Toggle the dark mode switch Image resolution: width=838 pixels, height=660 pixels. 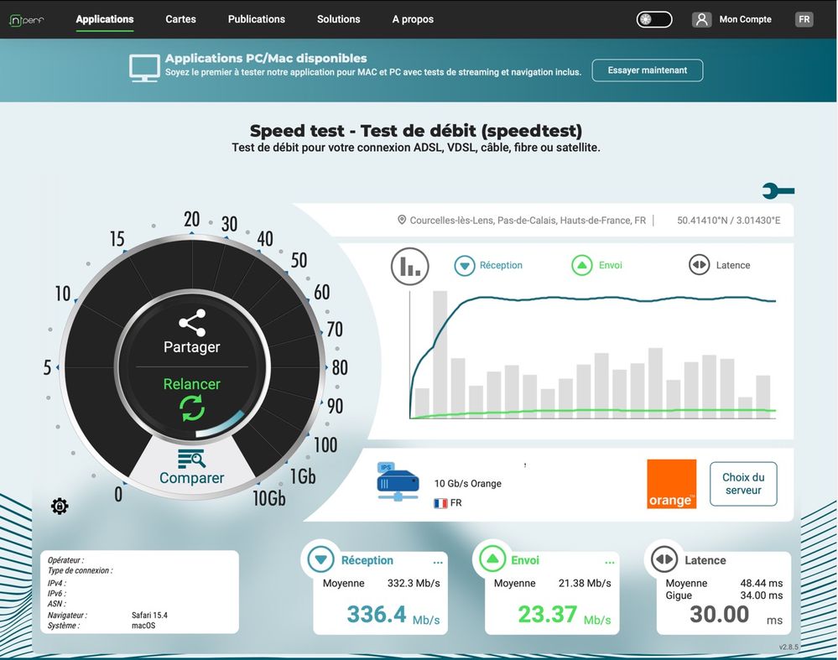(x=654, y=20)
